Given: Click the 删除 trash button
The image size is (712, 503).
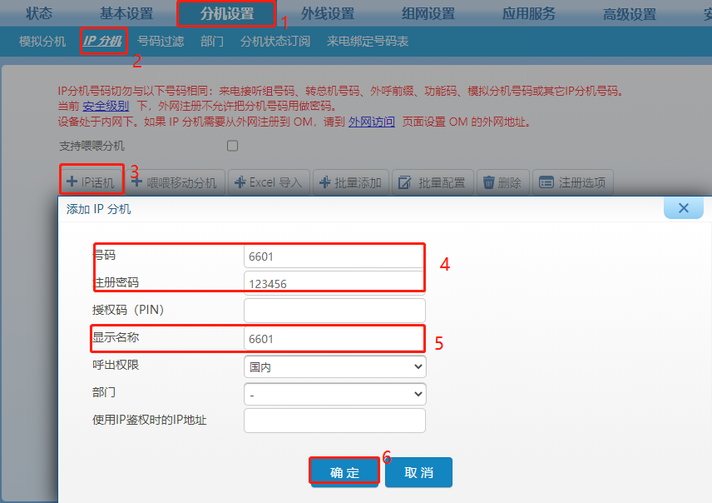Looking at the screenshot, I should (x=502, y=182).
